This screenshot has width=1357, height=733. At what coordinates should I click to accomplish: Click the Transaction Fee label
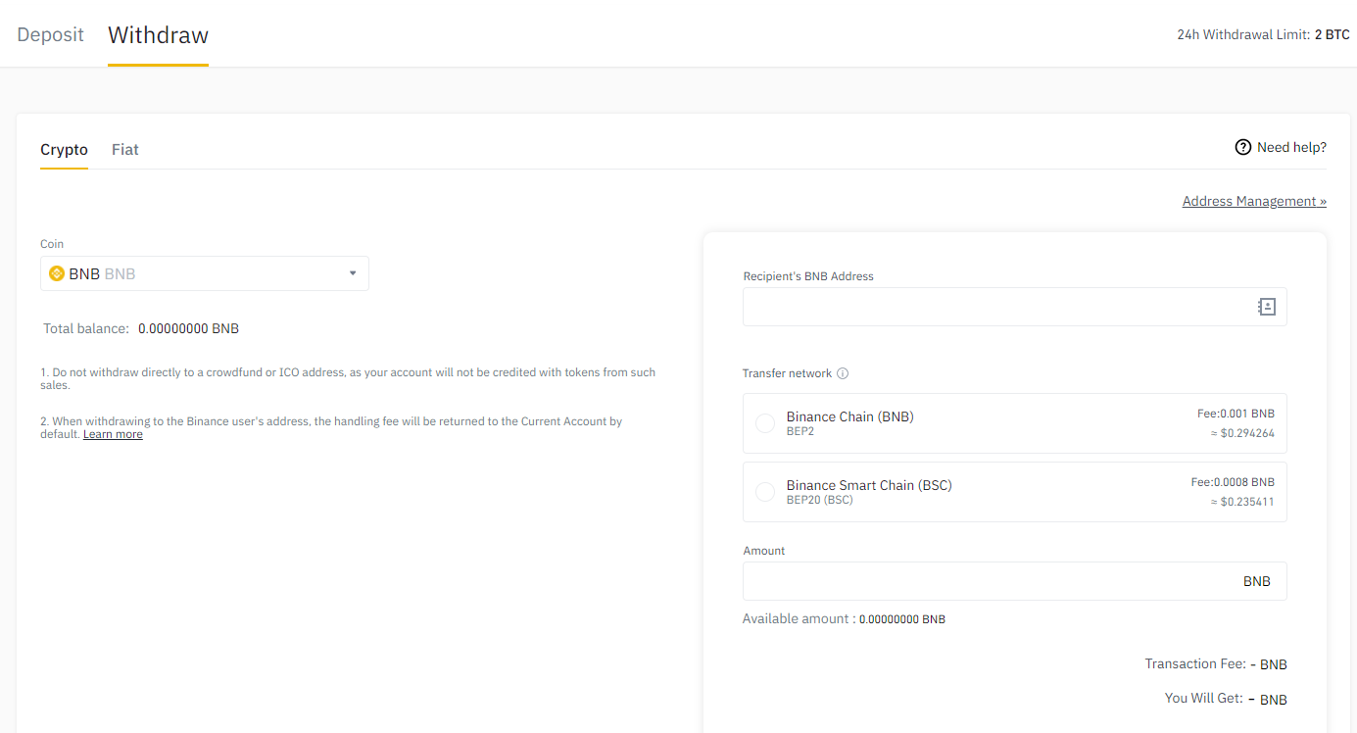[1195, 663]
